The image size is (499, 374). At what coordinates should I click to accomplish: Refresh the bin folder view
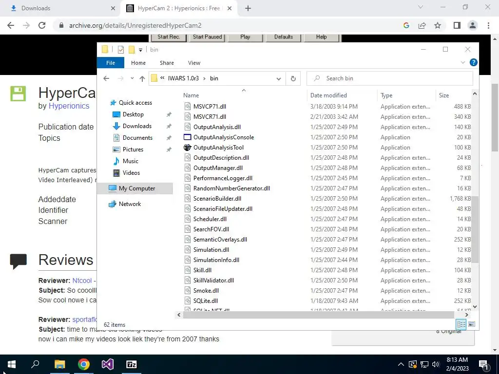(x=293, y=78)
